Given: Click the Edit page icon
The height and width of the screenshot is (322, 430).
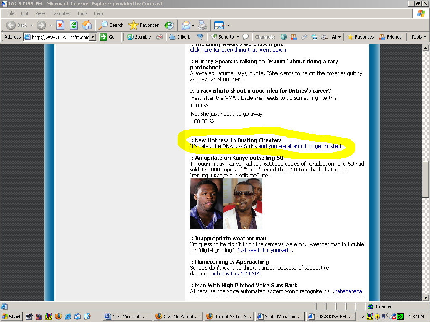Looking at the screenshot, I should 219,25.
